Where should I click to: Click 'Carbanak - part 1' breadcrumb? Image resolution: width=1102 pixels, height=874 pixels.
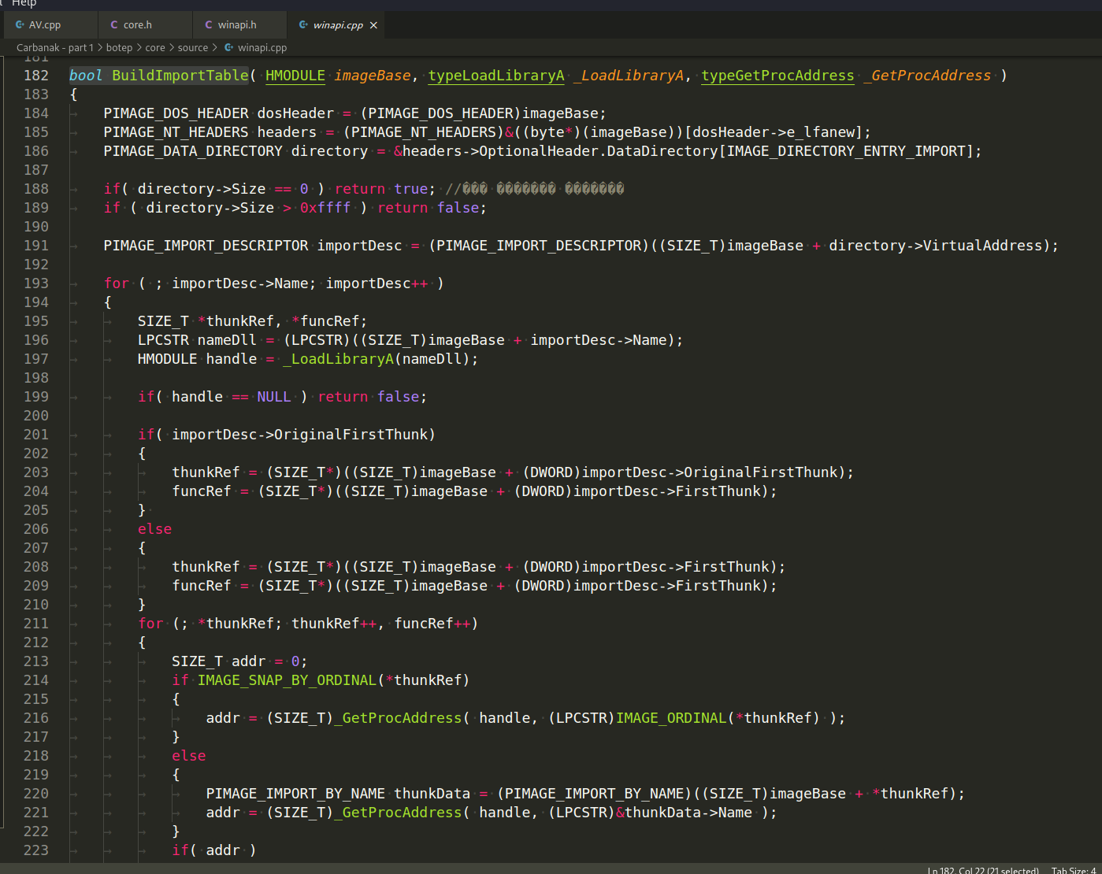54,48
